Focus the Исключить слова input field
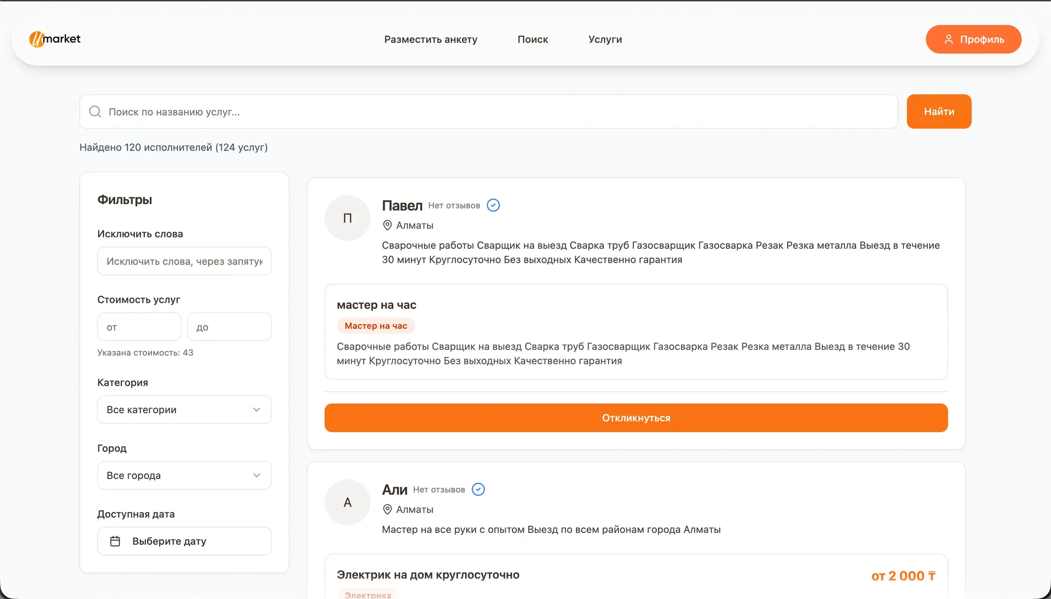This screenshot has width=1051, height=599. click(184, 261)
